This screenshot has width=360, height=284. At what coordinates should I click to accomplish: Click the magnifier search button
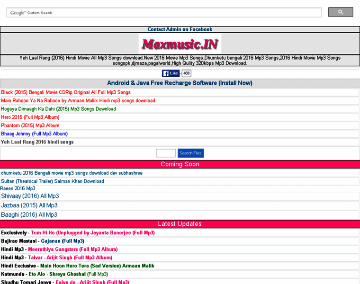pos(341,12)
